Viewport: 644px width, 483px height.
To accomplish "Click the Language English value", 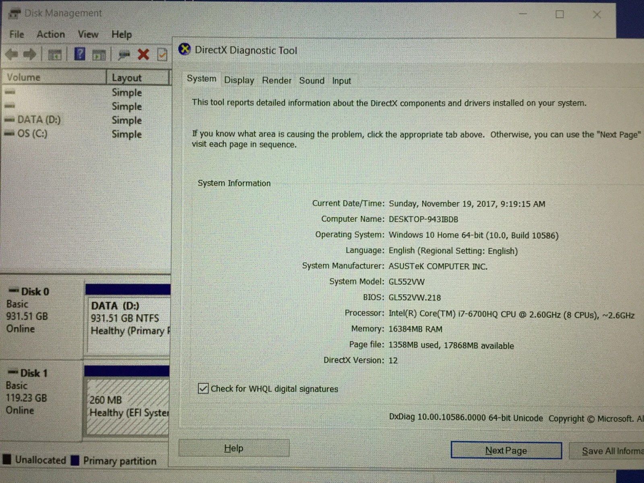I will pos(453,251).
